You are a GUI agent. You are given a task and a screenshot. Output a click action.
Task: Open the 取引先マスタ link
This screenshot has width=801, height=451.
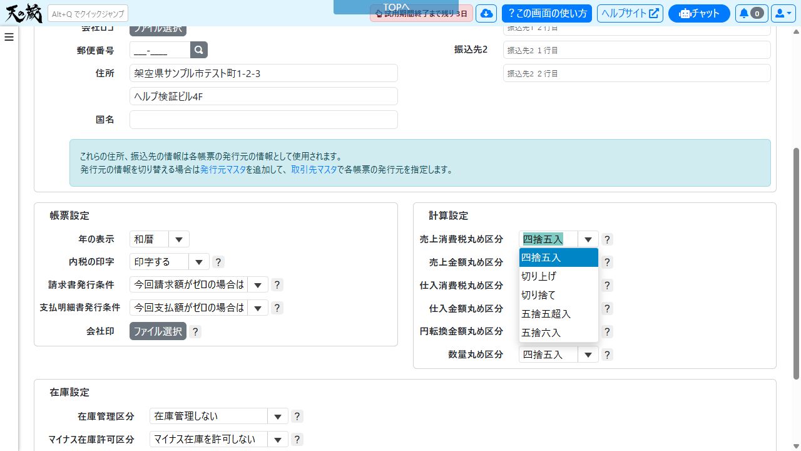(314, 170)
